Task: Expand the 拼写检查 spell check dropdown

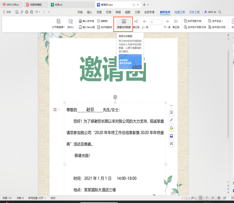Action: (45, 198)
